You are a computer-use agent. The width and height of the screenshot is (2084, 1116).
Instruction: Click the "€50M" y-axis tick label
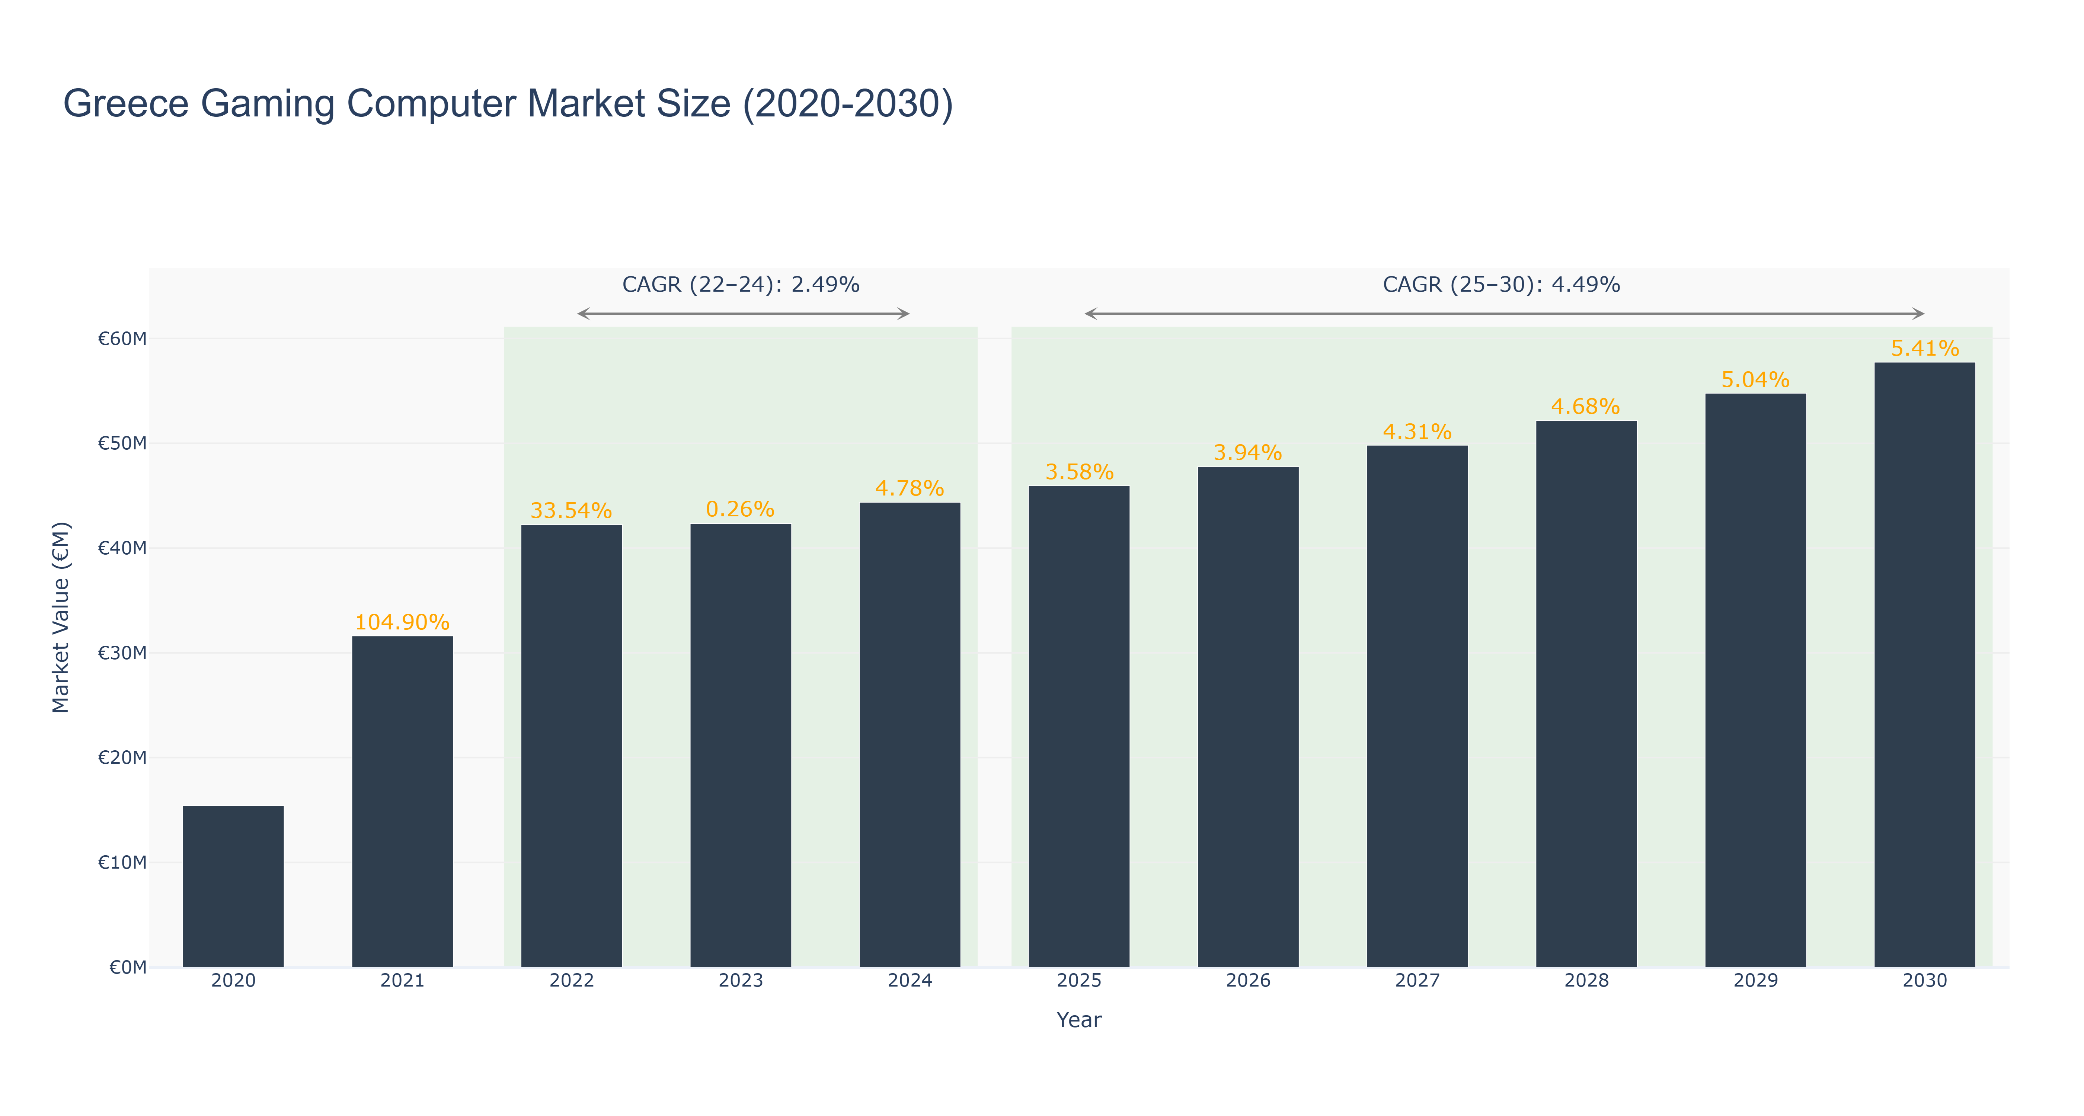coord(122,443)
